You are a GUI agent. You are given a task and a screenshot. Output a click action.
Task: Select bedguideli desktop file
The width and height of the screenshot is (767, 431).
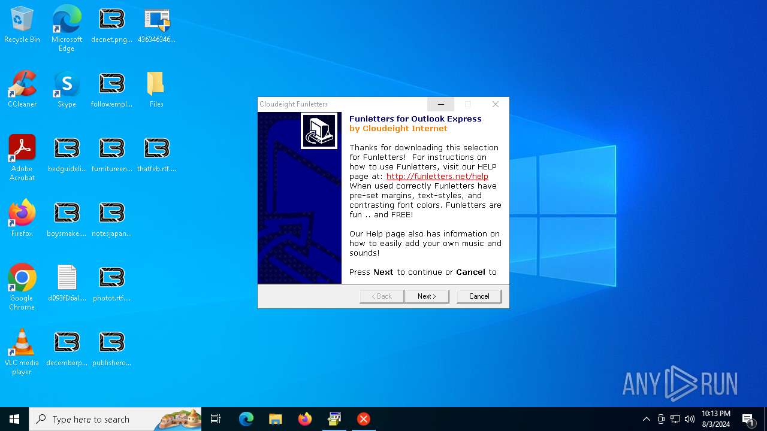[x=67, y=154]
